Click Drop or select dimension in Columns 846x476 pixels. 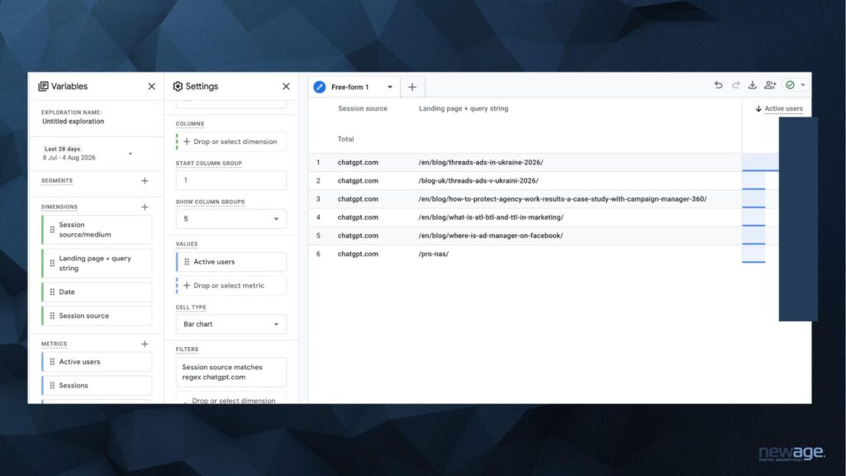pyautogui.click(x=231, y=141)
